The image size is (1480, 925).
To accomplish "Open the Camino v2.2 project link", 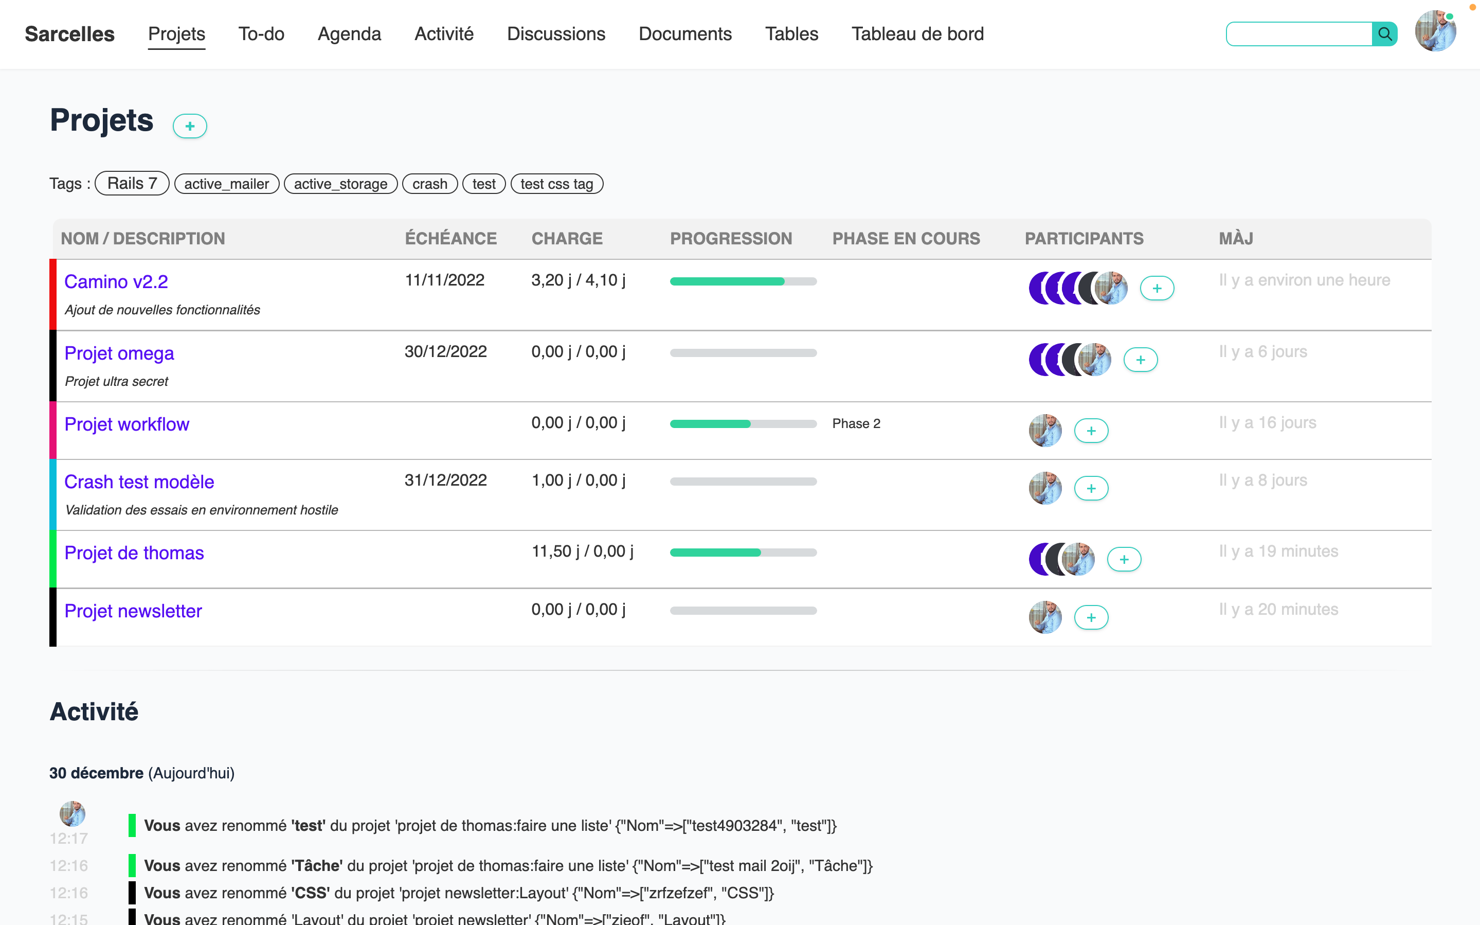I will (x=116, y=281).
